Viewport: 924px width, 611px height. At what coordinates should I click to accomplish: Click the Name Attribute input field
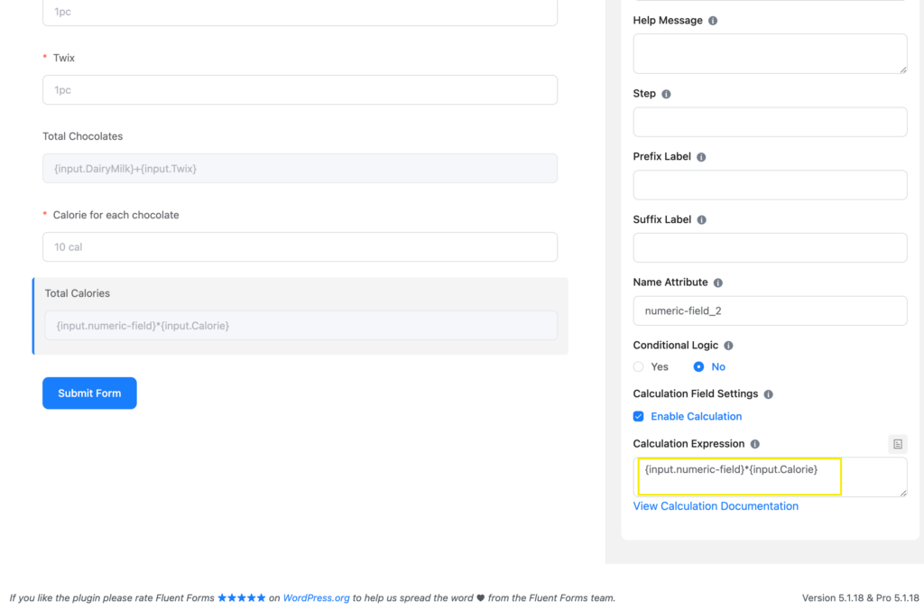point(771,310)
